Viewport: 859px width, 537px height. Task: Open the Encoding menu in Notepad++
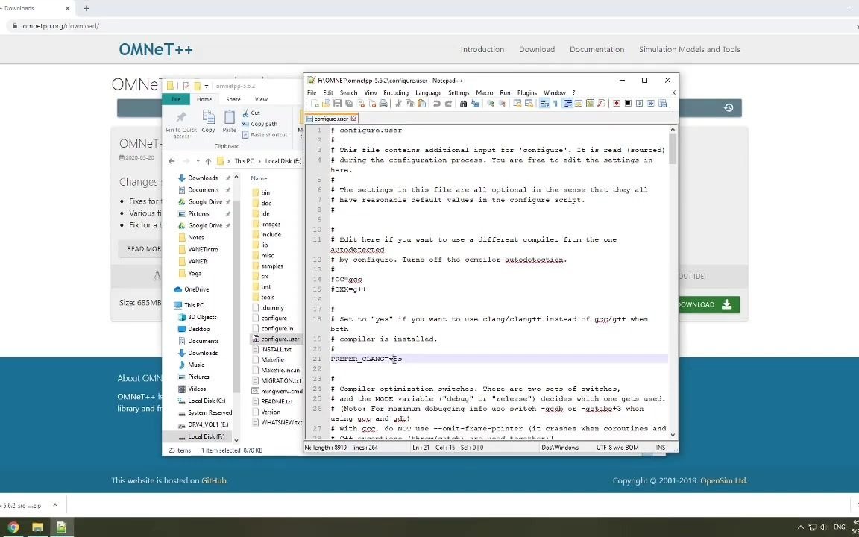pyautogui.click(x=396, y=92)
